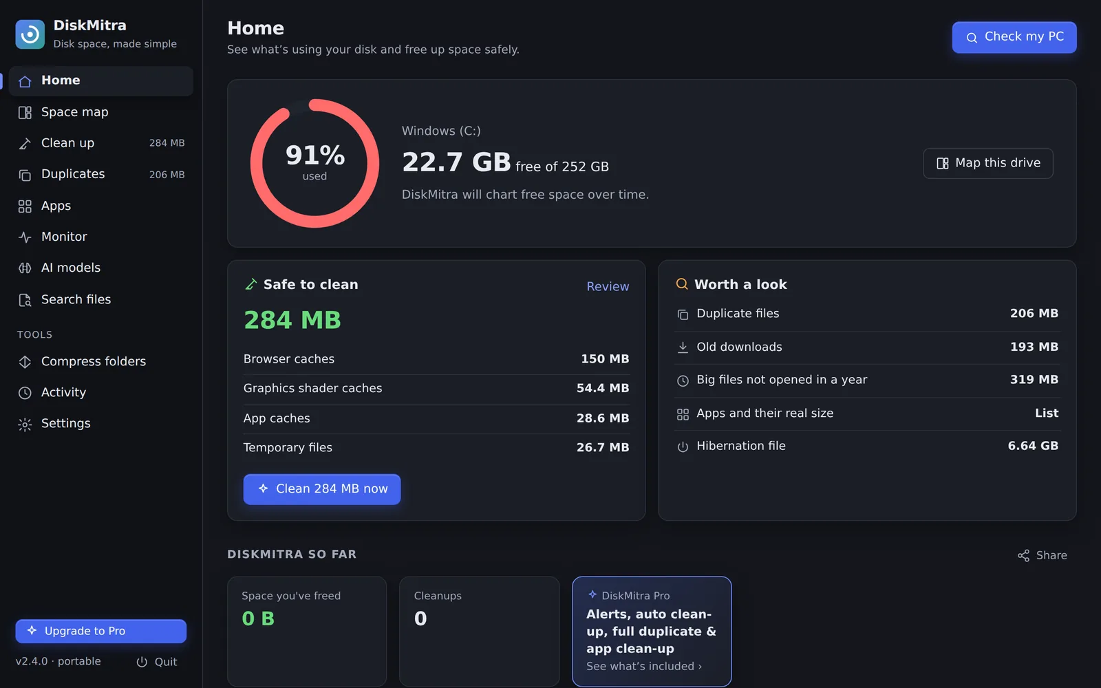
Task: Click the v2.4.0 portable version label
Action: (x=58, y=661)
